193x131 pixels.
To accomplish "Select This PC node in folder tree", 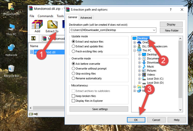I will (147, 50).
